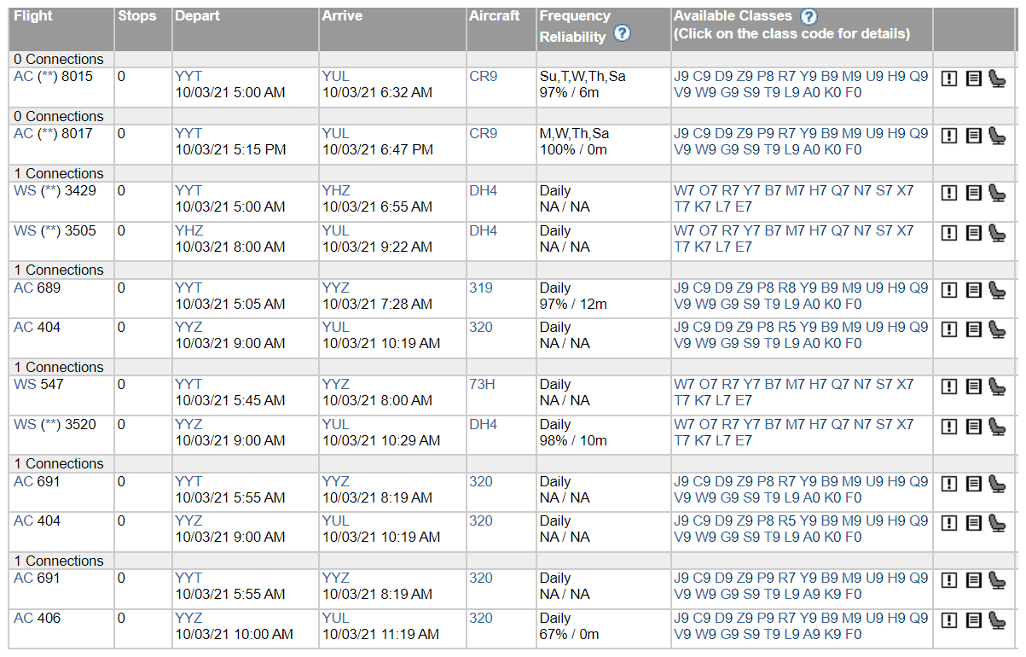View the seat map for flight WS 3520

(x=997, y=427)
